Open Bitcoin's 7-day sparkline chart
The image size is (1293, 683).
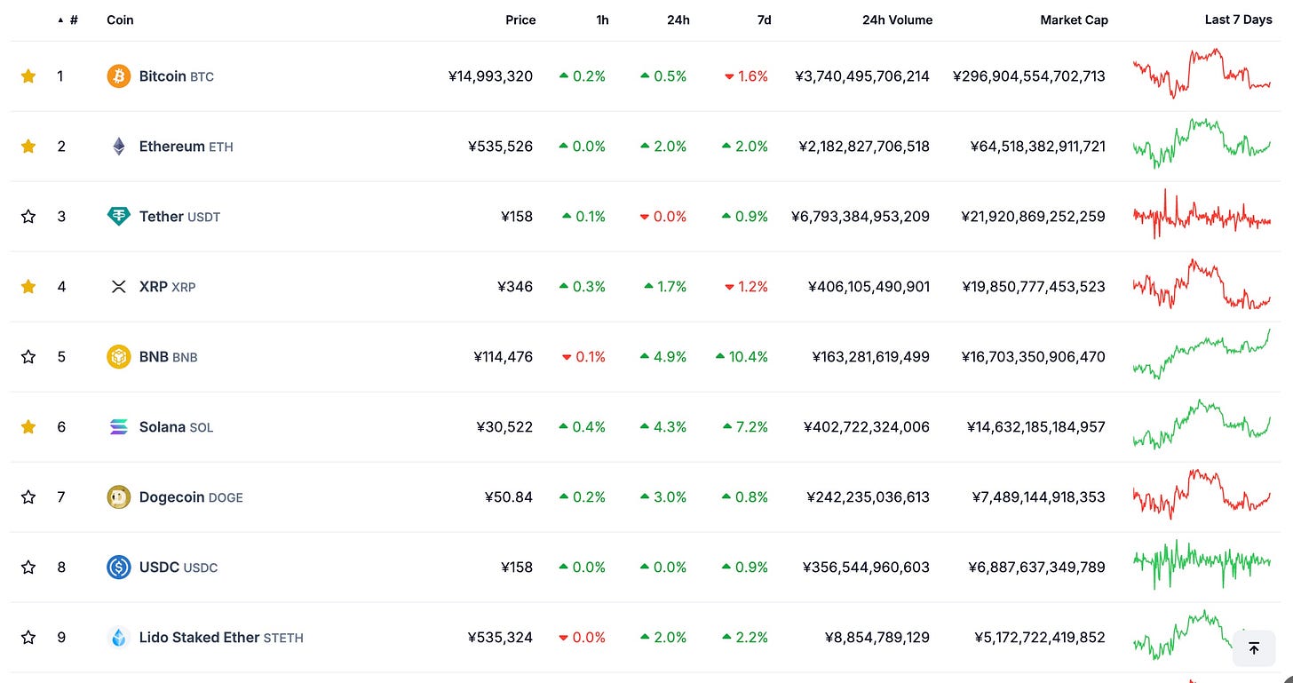coord(1202,73)
